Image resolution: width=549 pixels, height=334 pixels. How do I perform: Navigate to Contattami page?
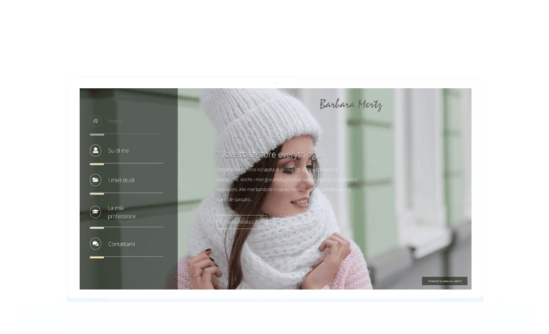click(121, 244)
